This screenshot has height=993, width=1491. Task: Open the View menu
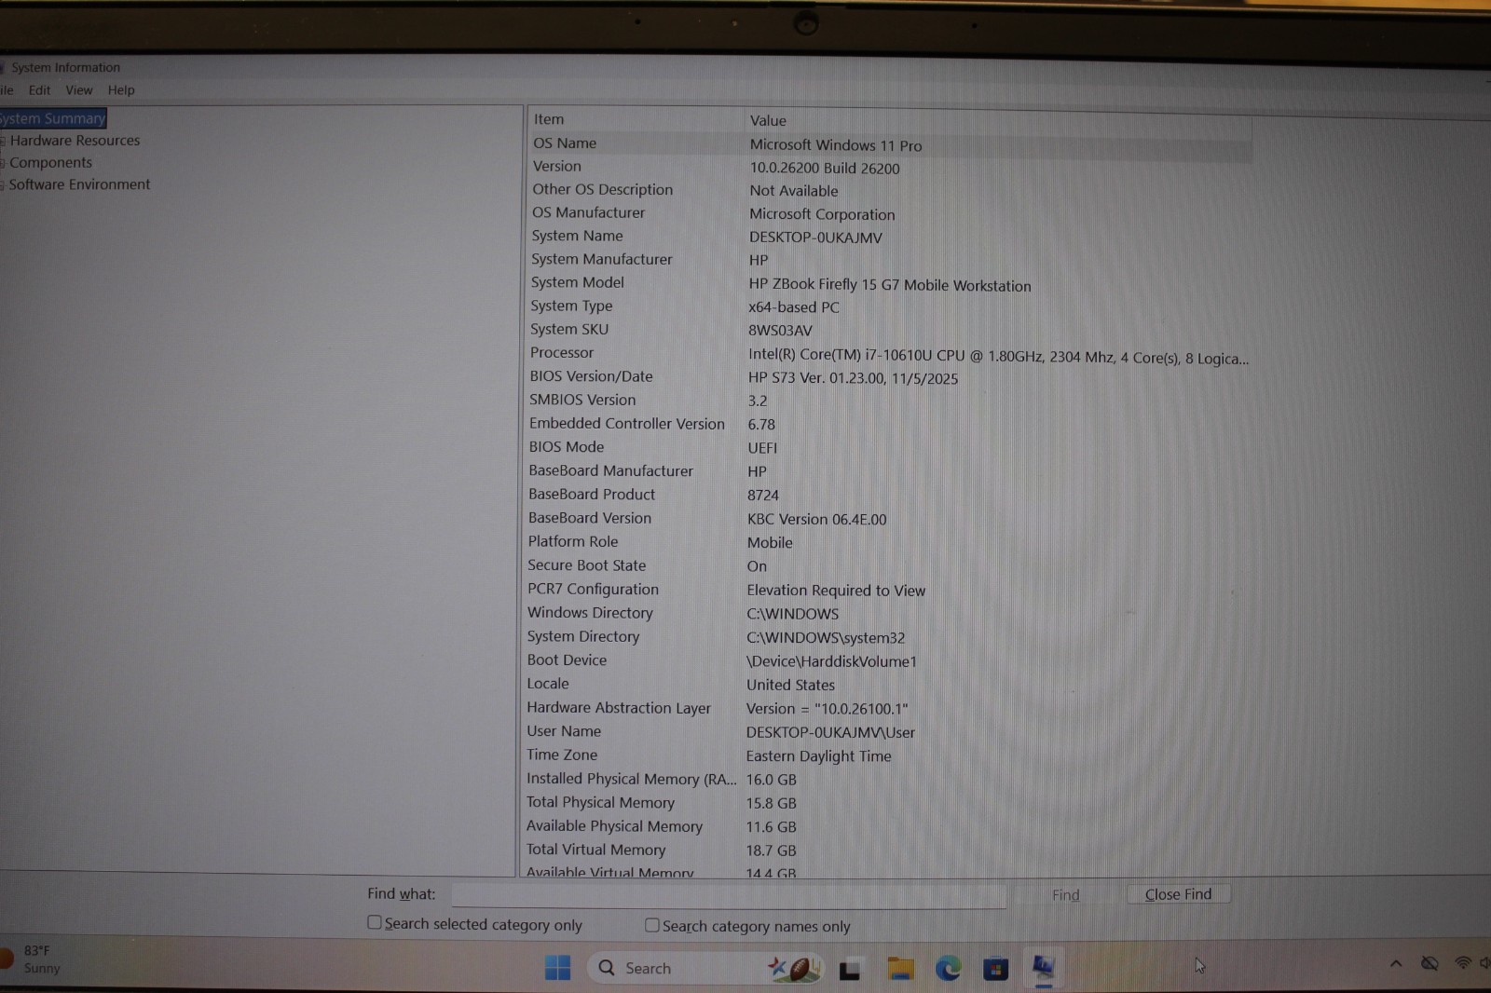coord(79,90)
